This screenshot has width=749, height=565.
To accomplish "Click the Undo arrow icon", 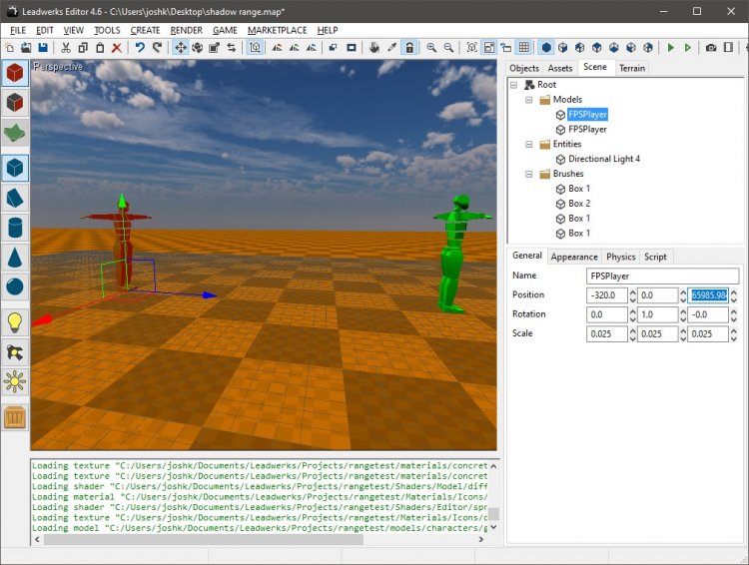I will tap(141, 48).
